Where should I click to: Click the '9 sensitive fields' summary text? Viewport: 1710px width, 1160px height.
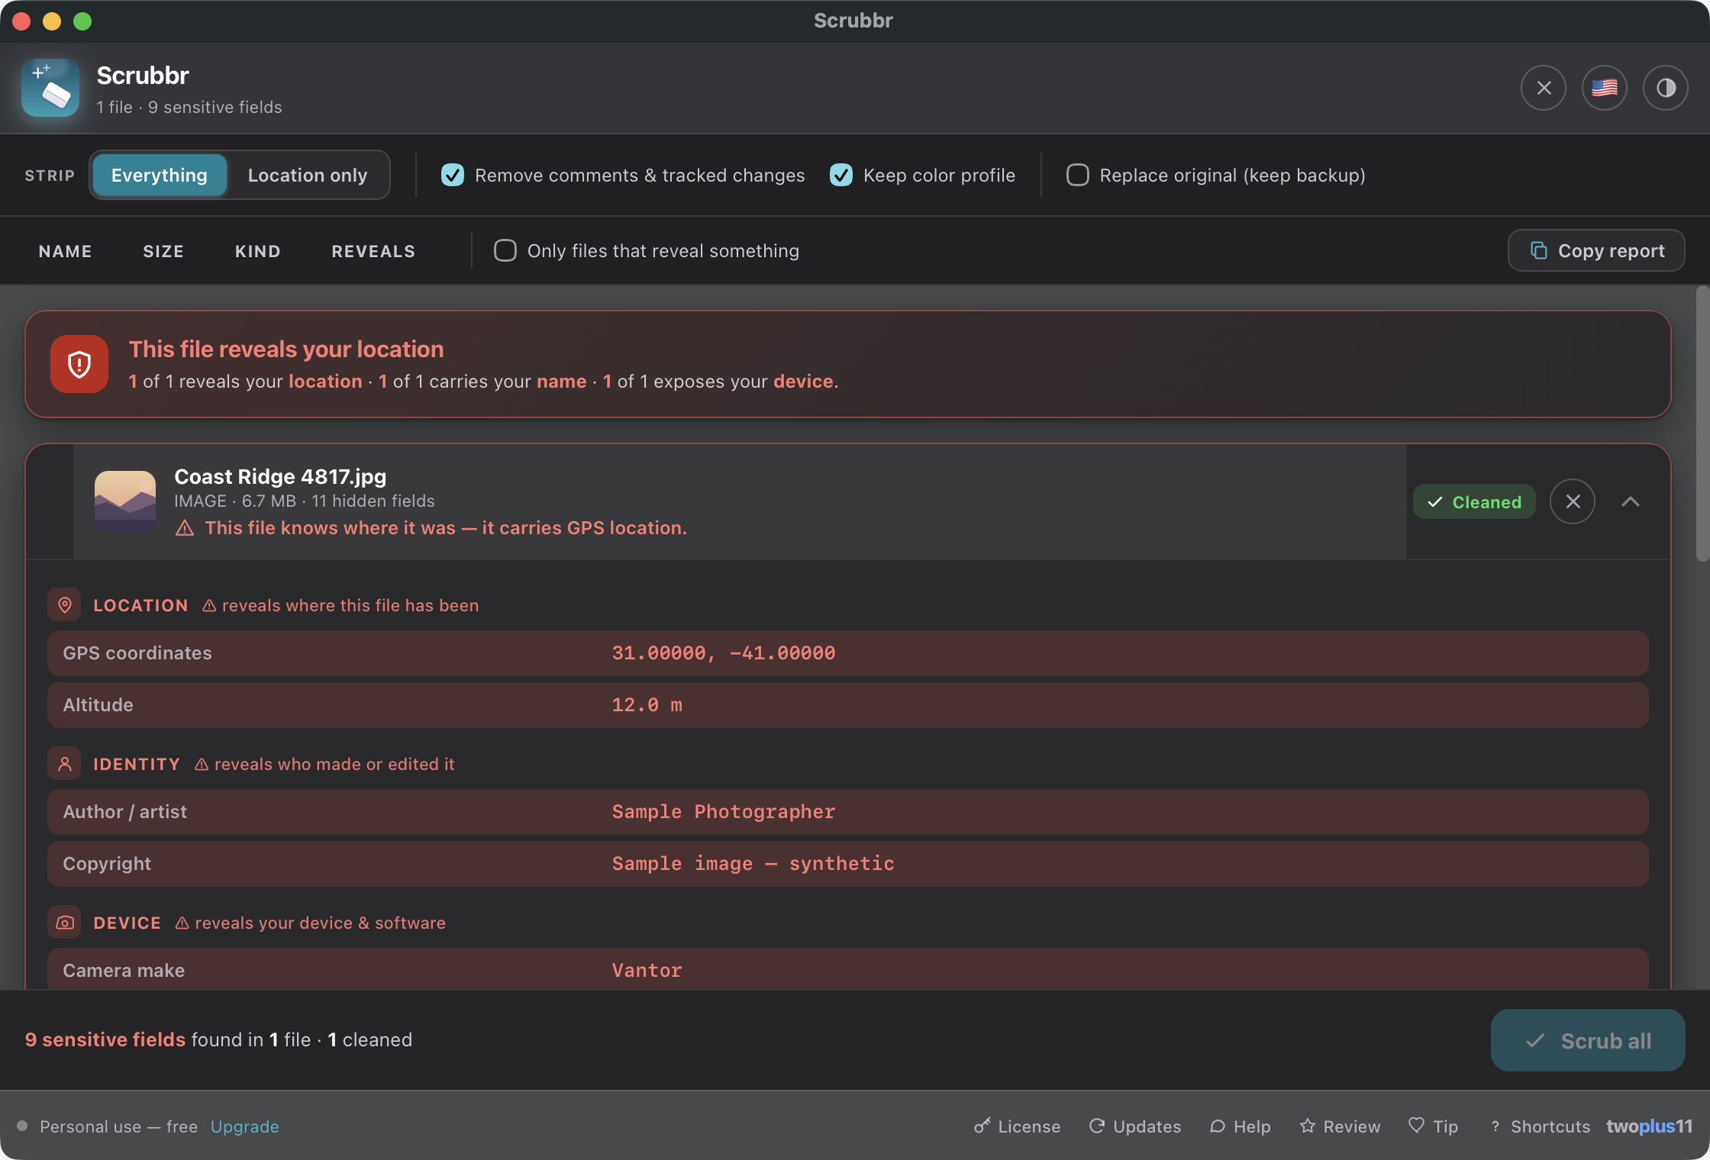pyautogui.click(x=105, y=1039)
